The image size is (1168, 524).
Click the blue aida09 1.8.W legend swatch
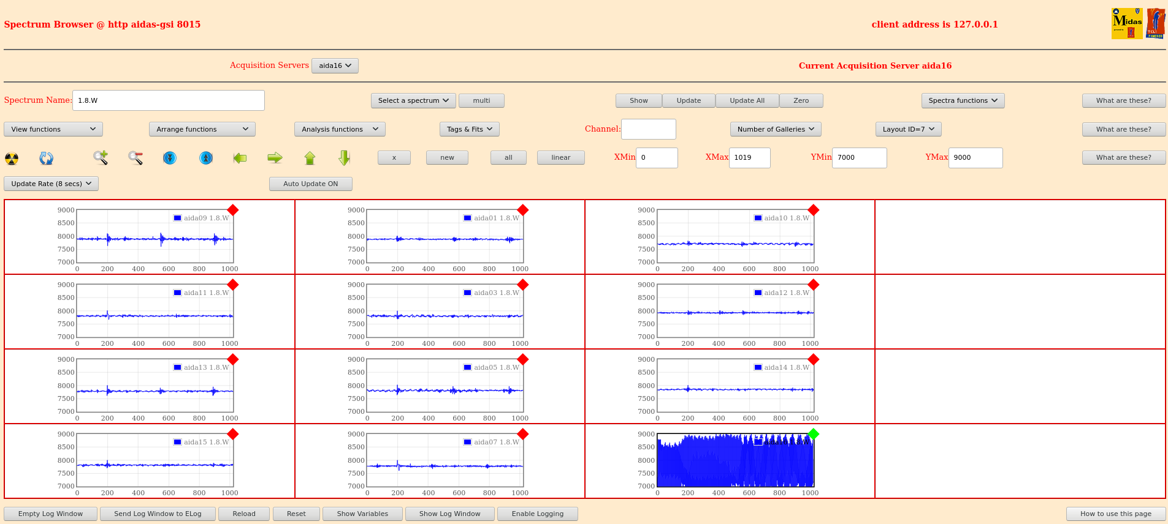177,218
